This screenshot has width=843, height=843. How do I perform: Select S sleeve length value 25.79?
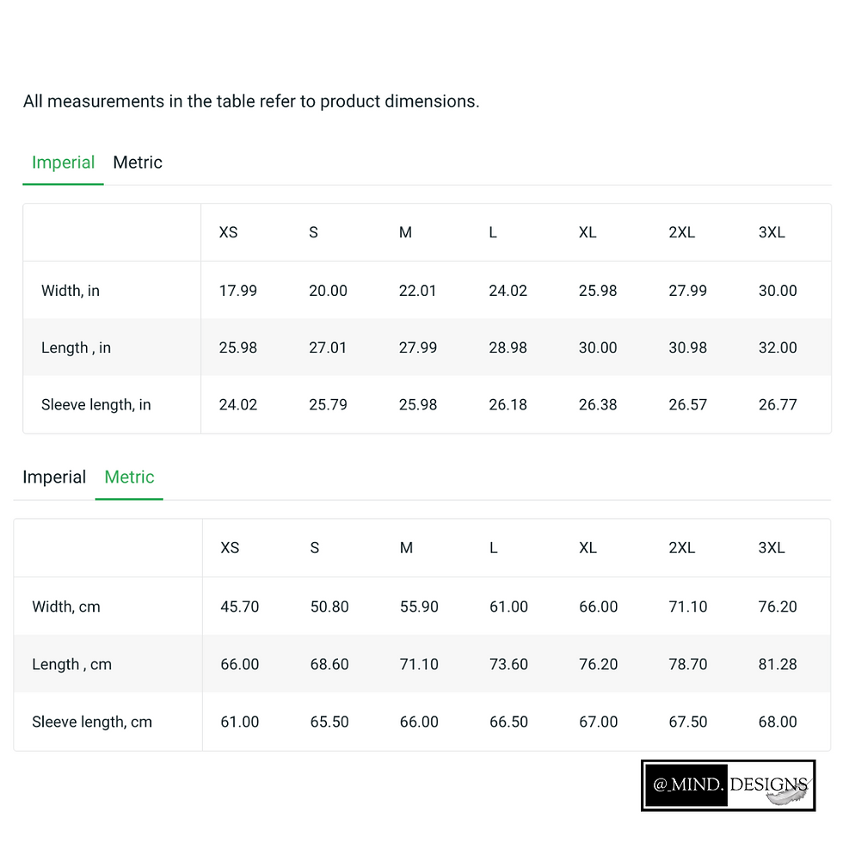[328, 405]
